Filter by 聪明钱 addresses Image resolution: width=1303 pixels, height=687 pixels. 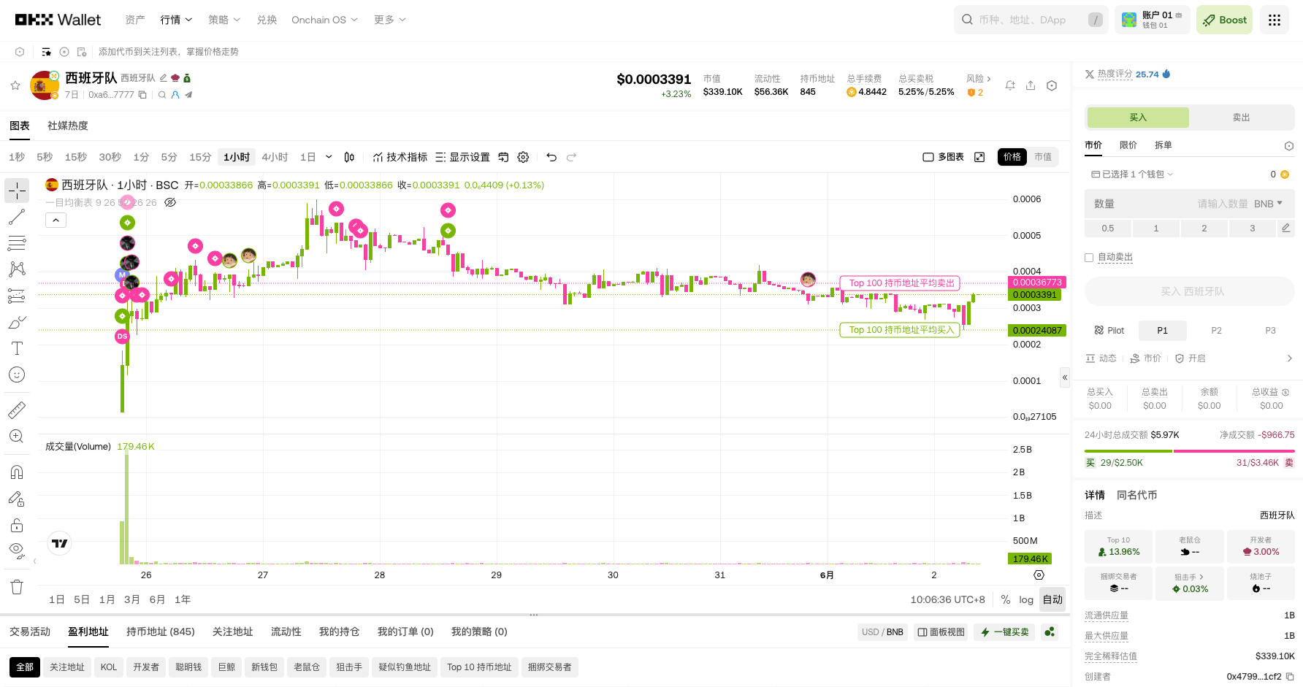pyautogui.click(x=188, y=667)
